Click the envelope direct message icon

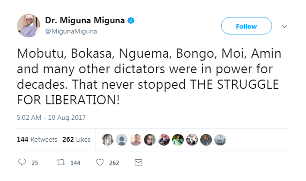tap(138, 162)
